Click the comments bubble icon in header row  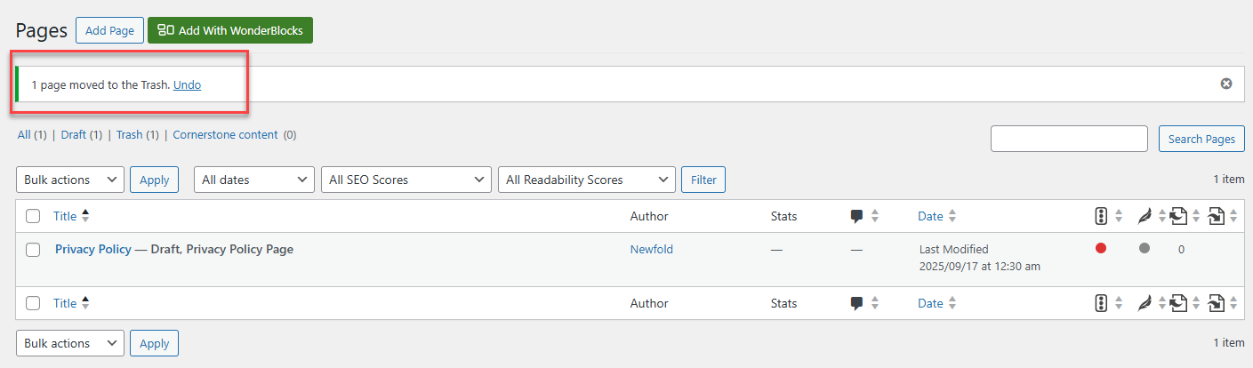coord(856,216)
